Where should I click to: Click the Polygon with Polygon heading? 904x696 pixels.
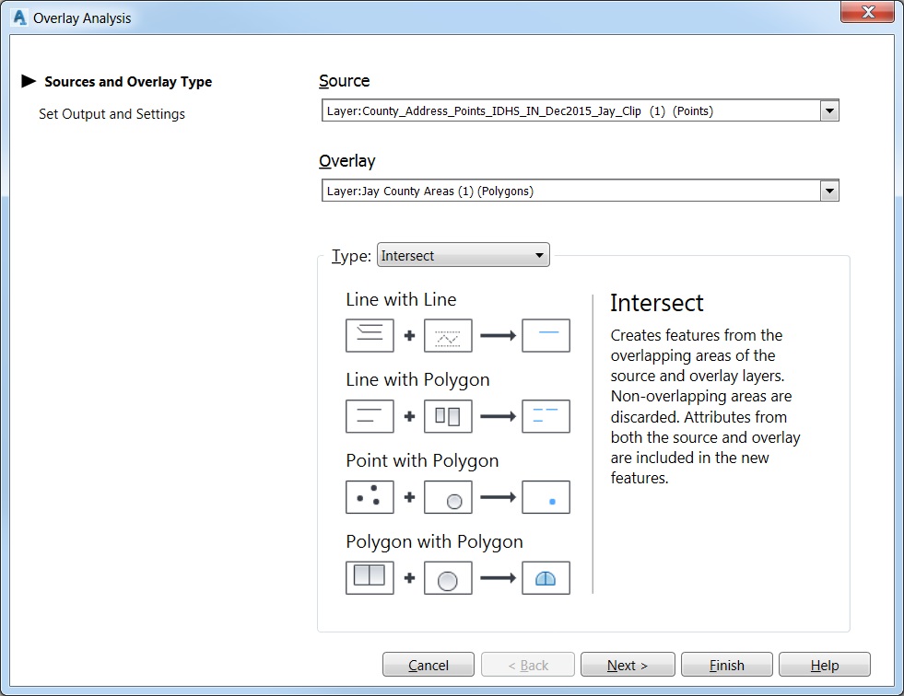(x=435, y=542)
